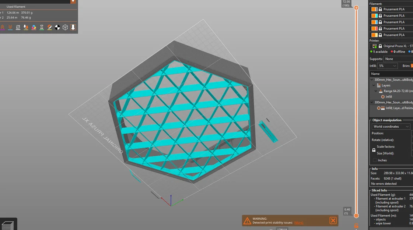Toggle pause prints hourglass icon
413x230 pixels.
pos(42,27)
